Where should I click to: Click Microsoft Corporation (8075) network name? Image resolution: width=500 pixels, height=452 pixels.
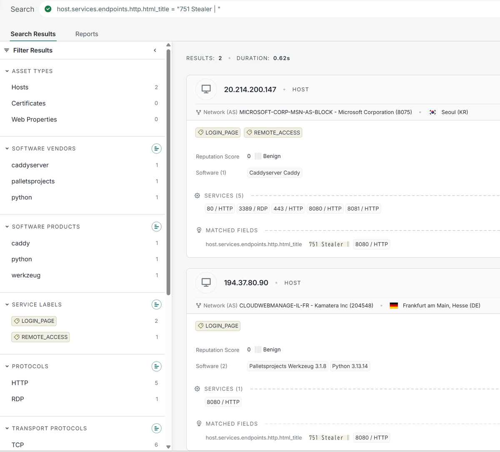coord(375,112)
